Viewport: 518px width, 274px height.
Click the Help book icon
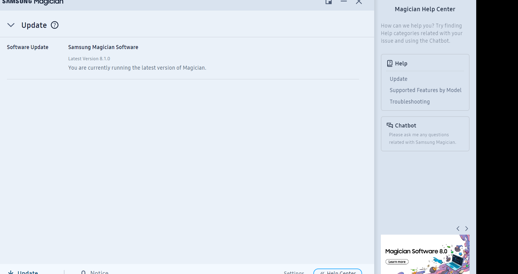tap(390, 63)
